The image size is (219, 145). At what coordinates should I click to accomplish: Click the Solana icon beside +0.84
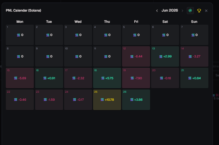(190, 78)
